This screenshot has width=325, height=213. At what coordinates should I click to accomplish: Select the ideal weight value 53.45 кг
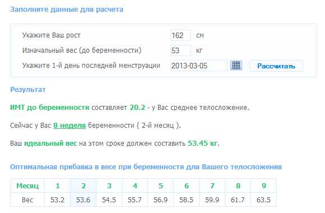(203, 143)
